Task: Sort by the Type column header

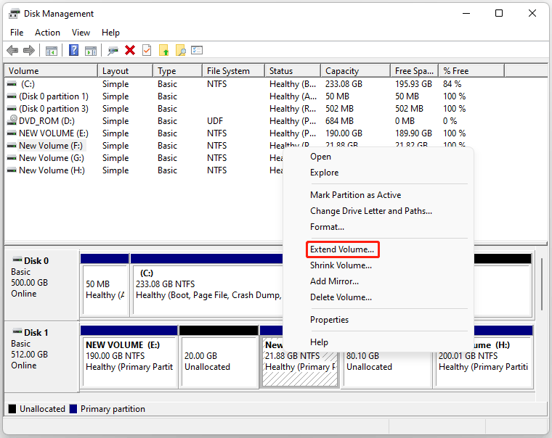Action: (x=178, y=70)
